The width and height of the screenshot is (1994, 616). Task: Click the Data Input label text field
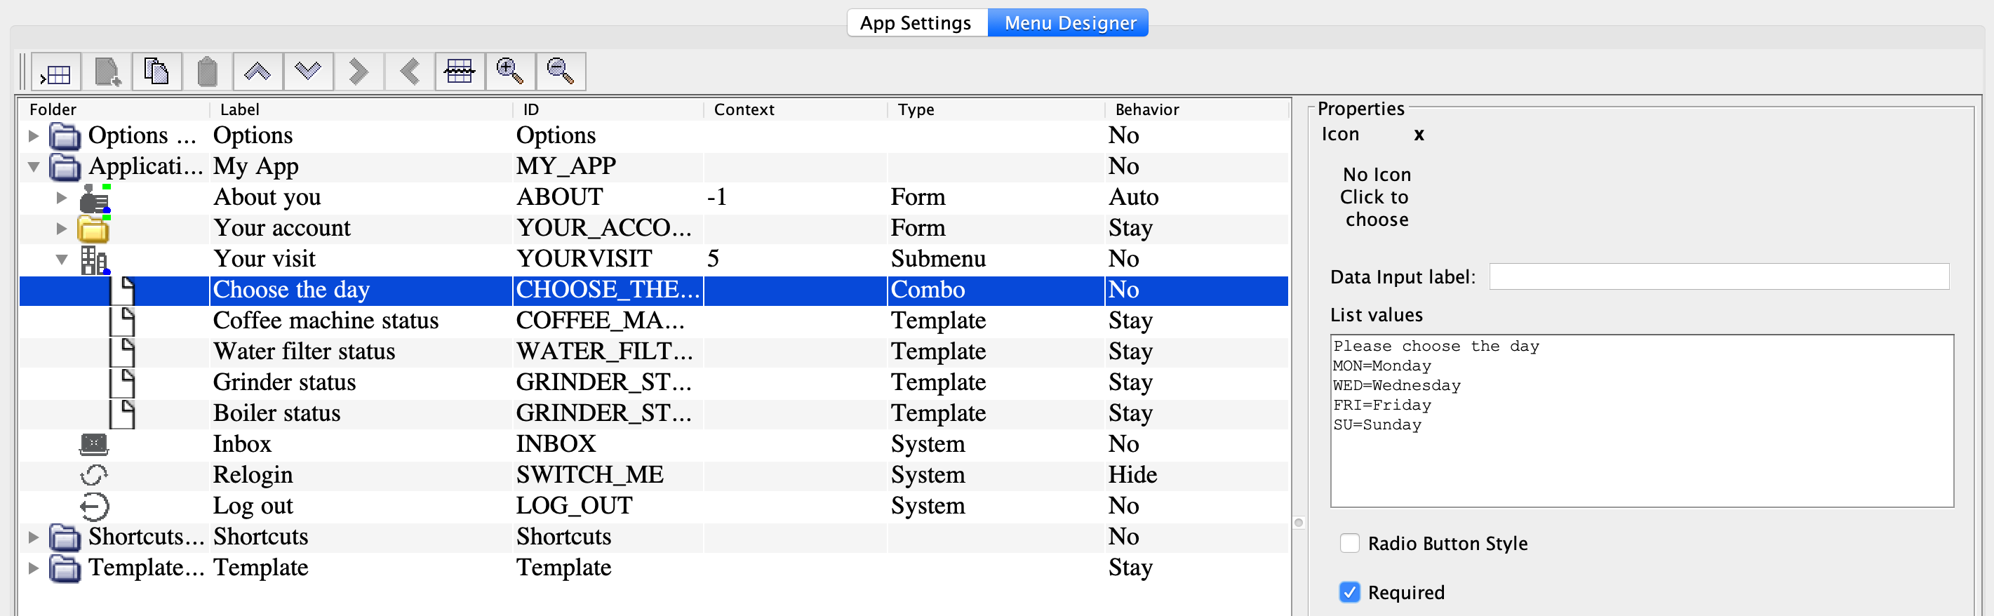tap(1718, 277)
